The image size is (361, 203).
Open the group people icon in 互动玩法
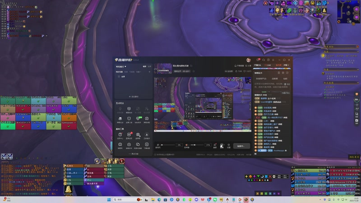tap(120, 120)
